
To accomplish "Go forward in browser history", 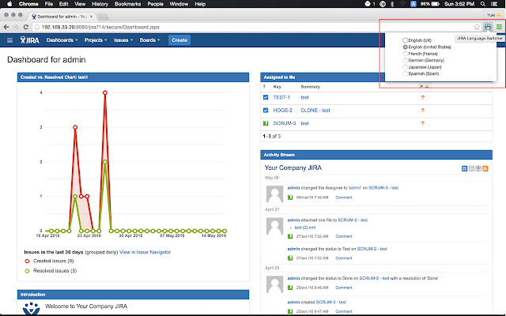I will 16,27.
